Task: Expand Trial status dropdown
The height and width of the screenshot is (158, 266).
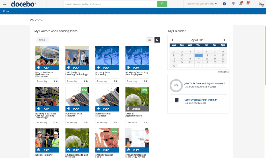Action: pyautogui.click(x=202, y=4)
